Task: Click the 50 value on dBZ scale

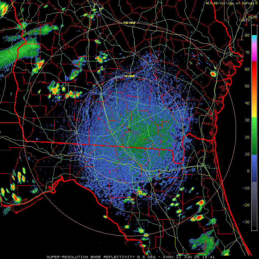Action: [247, 86]
